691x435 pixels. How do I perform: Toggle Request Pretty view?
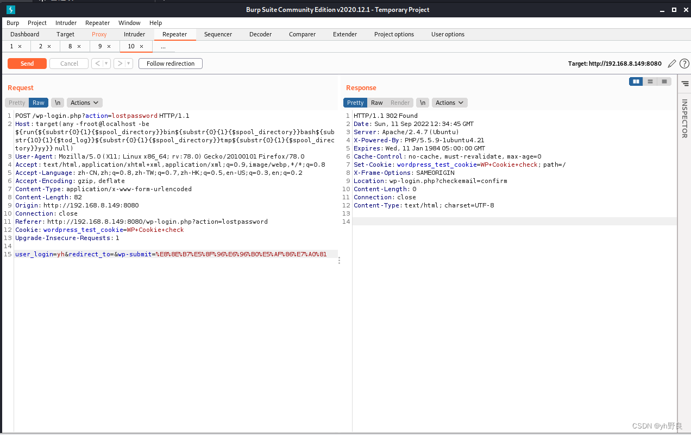[17, 103]
